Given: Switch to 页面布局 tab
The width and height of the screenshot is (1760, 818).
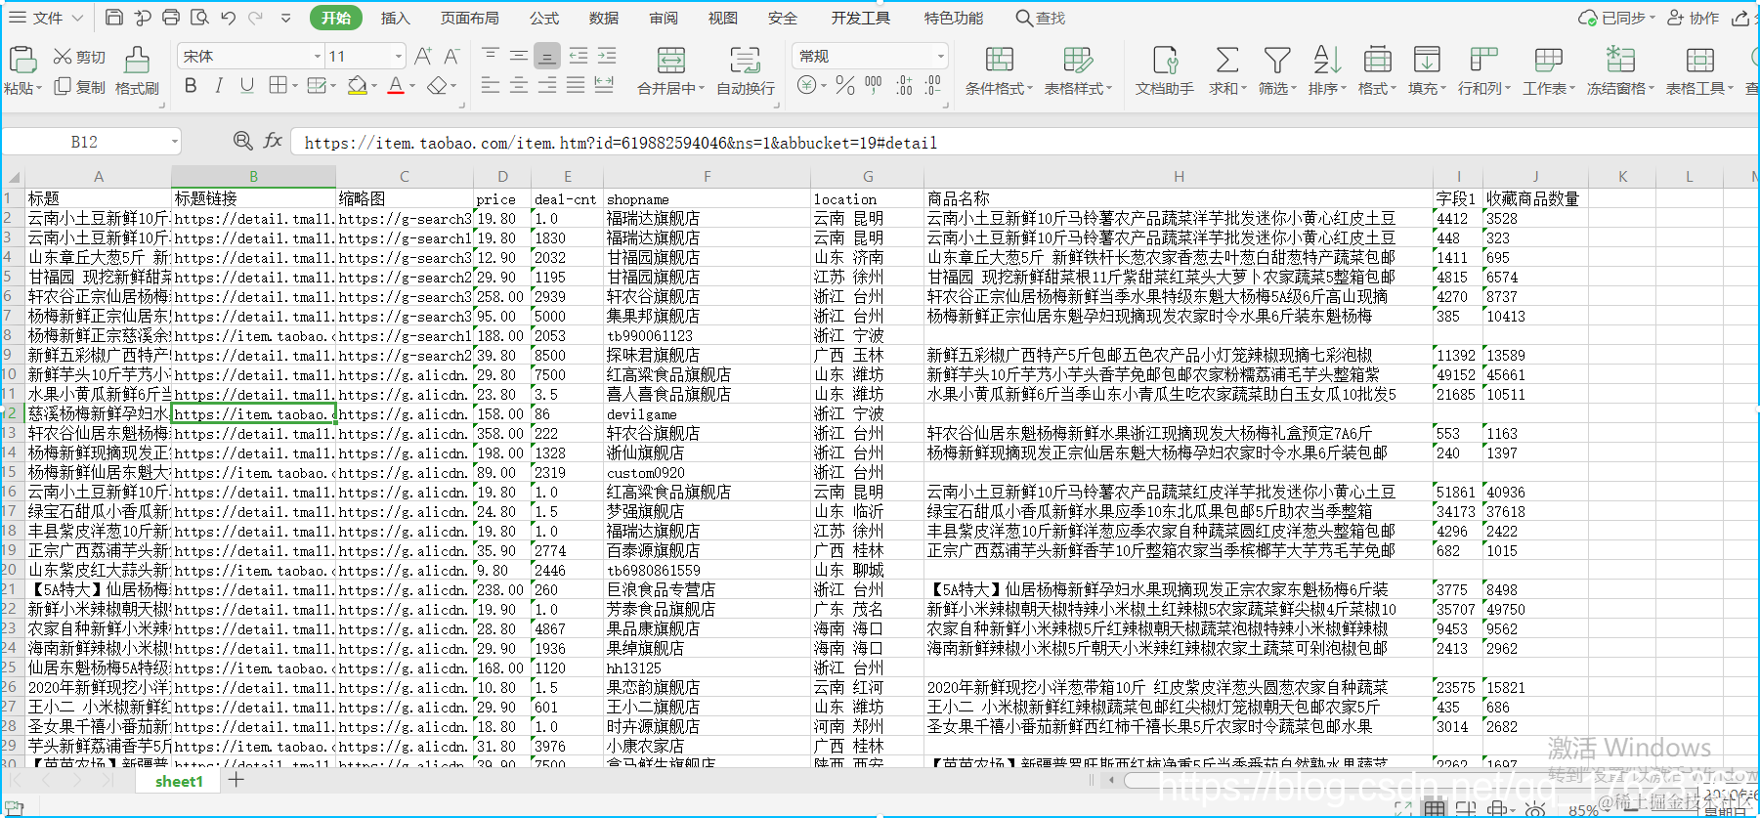Looking at the screenshot, I should [469, 18].
